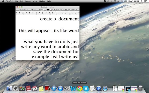
Task: Set align right in toolbar
Action: pyautogui.click(x=66, y=10)
